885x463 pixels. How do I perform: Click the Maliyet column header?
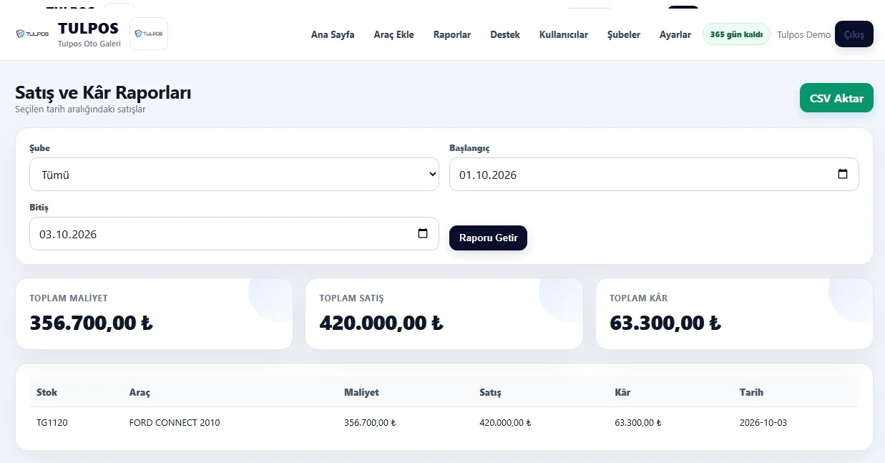click(361, 392)
